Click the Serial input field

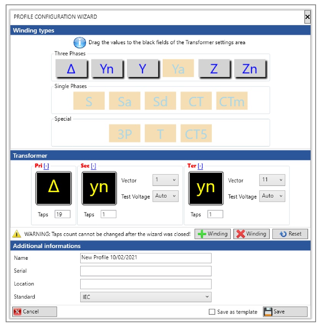[x=145, y=271]
